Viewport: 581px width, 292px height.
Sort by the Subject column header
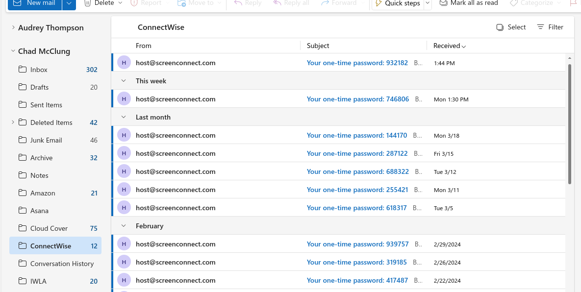(x=318, y=46)
